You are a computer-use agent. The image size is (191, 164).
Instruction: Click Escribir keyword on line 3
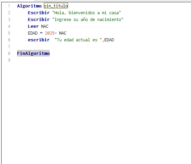39,19
